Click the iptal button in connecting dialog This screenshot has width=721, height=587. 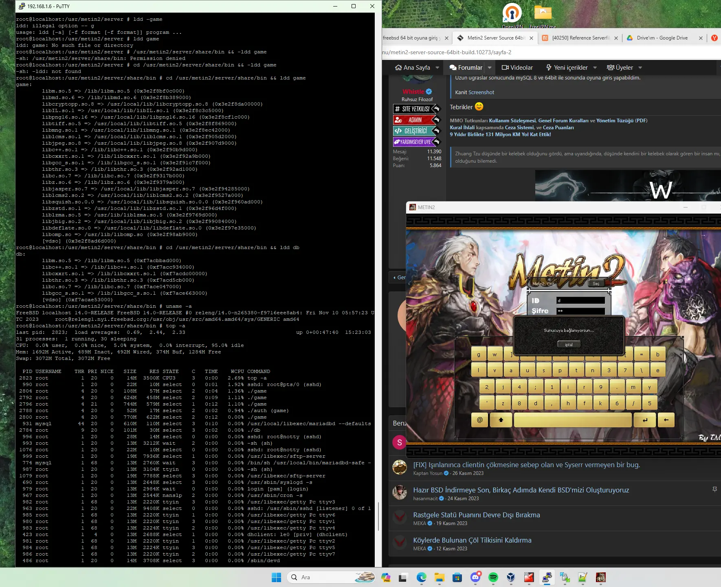tap(569, 344)
